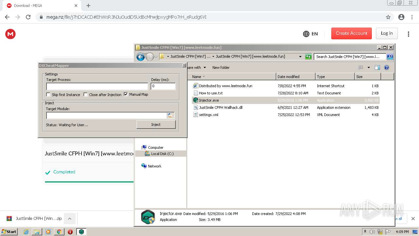Click the Explorer address bar refresh icon
Screen dimensions: 419x236
[308, 57]
